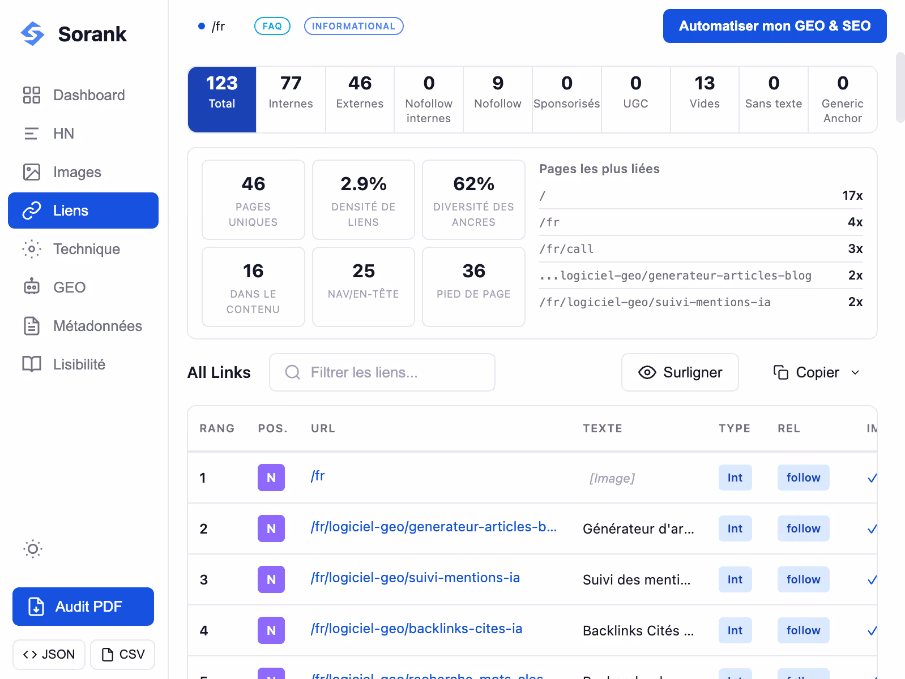This screenshot has width=905, height=679.
Task: Click the GEO robot icon
Action: pos(32,287)
